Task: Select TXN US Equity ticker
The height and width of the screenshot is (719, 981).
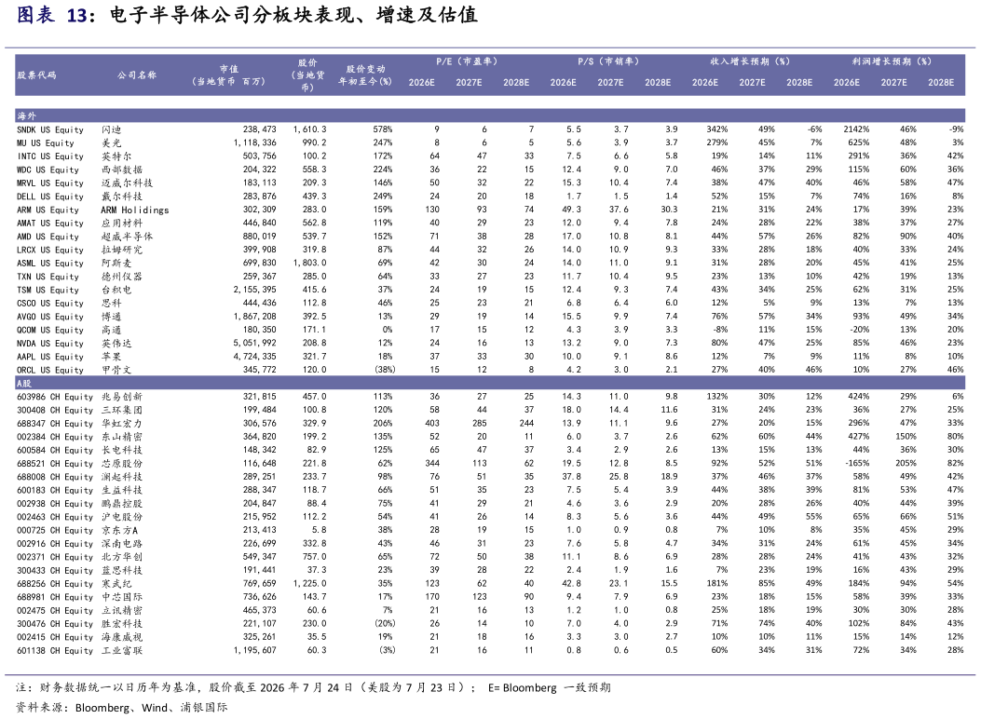Action: tap(48, 277)
